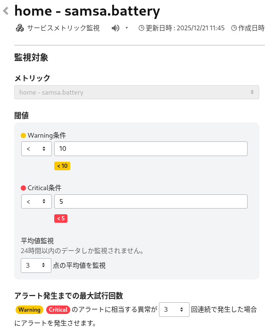Open the small arrow beside the speaker
Viewport: 265px width, 332px height.
[x=127, y=28]
